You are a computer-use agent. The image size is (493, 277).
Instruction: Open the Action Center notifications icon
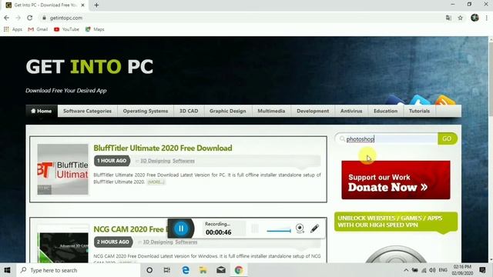[x=483, y=270]
